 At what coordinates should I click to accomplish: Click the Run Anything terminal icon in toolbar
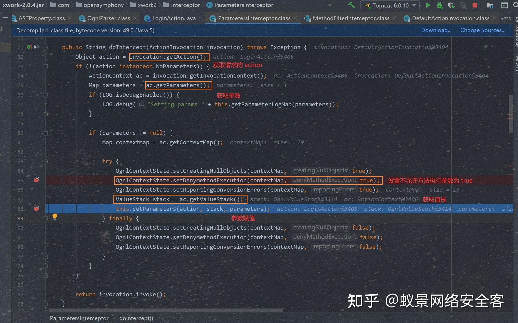504,5
